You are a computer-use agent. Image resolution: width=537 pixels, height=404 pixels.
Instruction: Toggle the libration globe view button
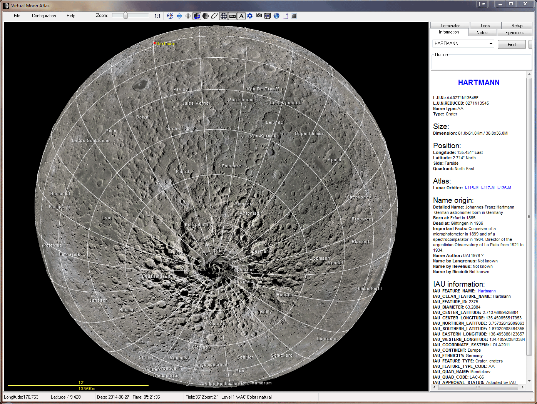pyautogui.click(x=197, y=16)
